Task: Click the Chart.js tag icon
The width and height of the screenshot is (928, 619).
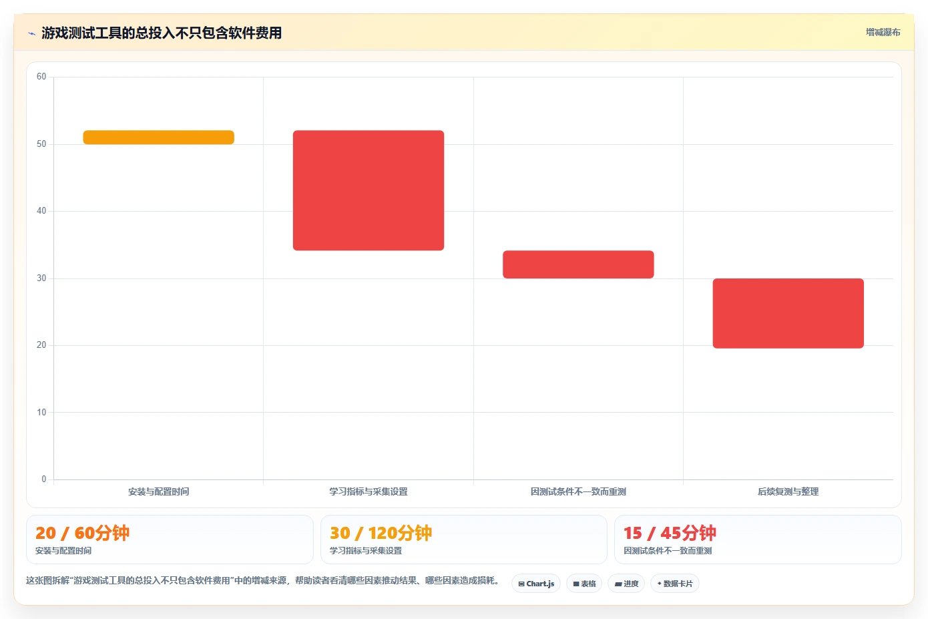Action: click(x=521, y=584)
